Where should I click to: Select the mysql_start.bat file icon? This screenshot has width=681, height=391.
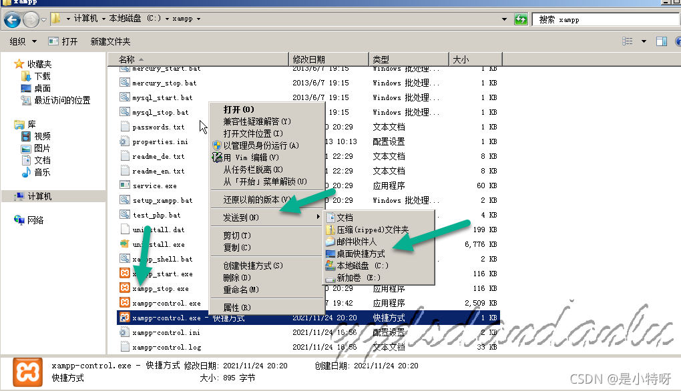[x=125, y=97]
